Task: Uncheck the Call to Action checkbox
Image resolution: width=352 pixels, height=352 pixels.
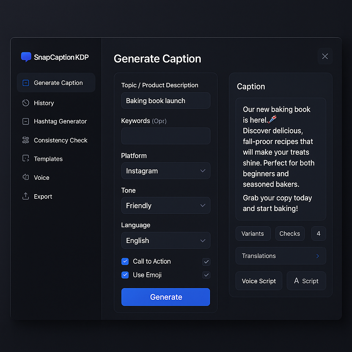Action: [x=125, y=262]
